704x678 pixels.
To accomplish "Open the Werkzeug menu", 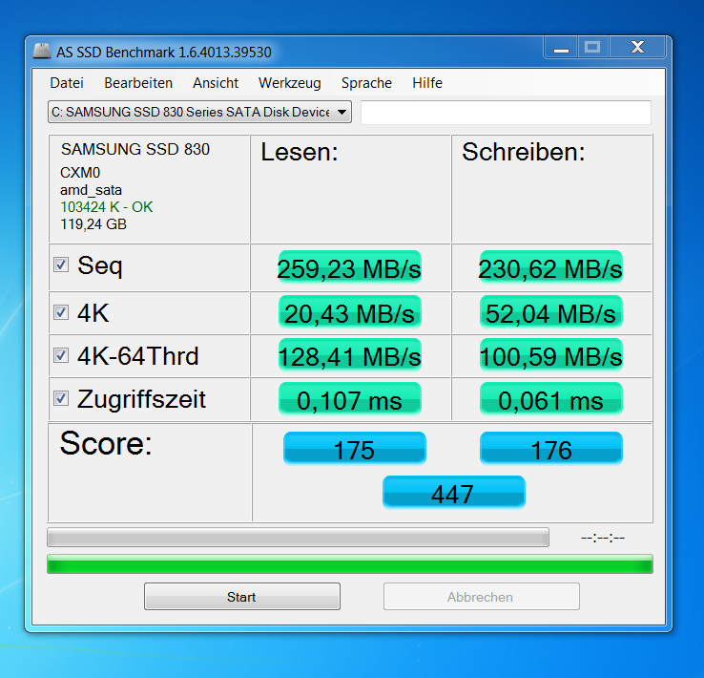I will coord(290,83).
